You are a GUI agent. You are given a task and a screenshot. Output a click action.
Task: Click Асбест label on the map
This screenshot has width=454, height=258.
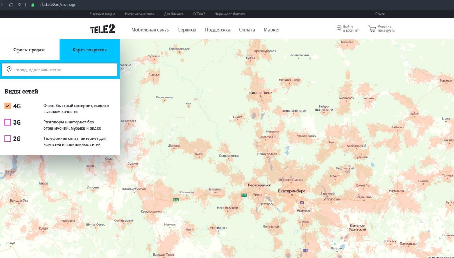point(334,176)
